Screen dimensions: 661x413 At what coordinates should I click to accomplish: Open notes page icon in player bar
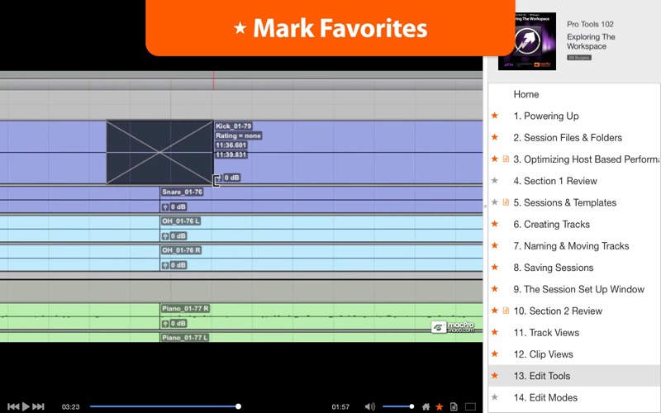[x=454, y=406]
